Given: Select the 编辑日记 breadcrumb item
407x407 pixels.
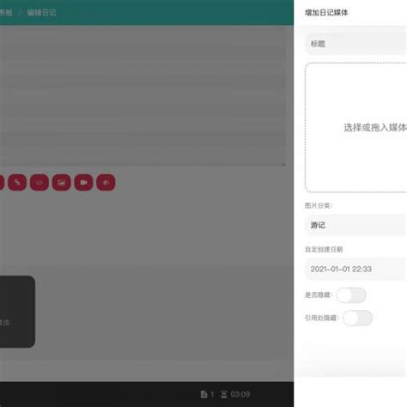Looking at the screenshot, I should (x=41, y=13).
